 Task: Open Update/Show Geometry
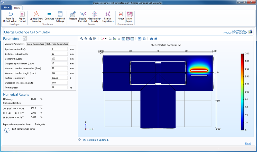tap(36, 16)
